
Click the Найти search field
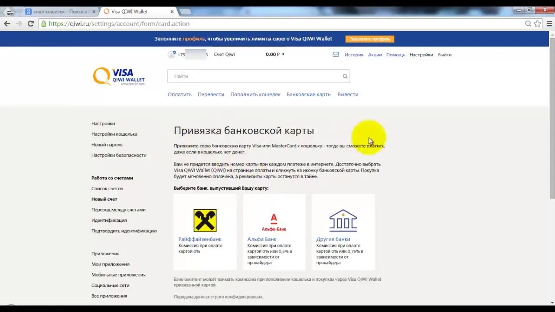tap(258, 76)
